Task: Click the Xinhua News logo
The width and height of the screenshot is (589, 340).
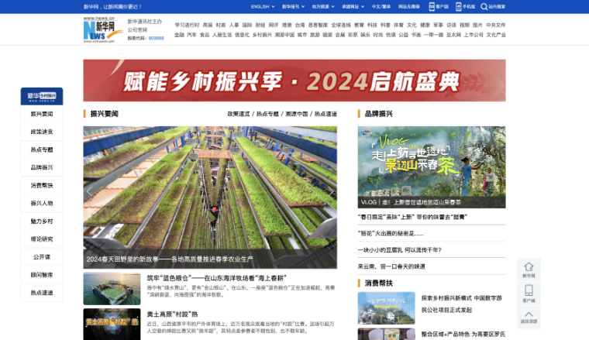Action: click(x=103, y=29)
